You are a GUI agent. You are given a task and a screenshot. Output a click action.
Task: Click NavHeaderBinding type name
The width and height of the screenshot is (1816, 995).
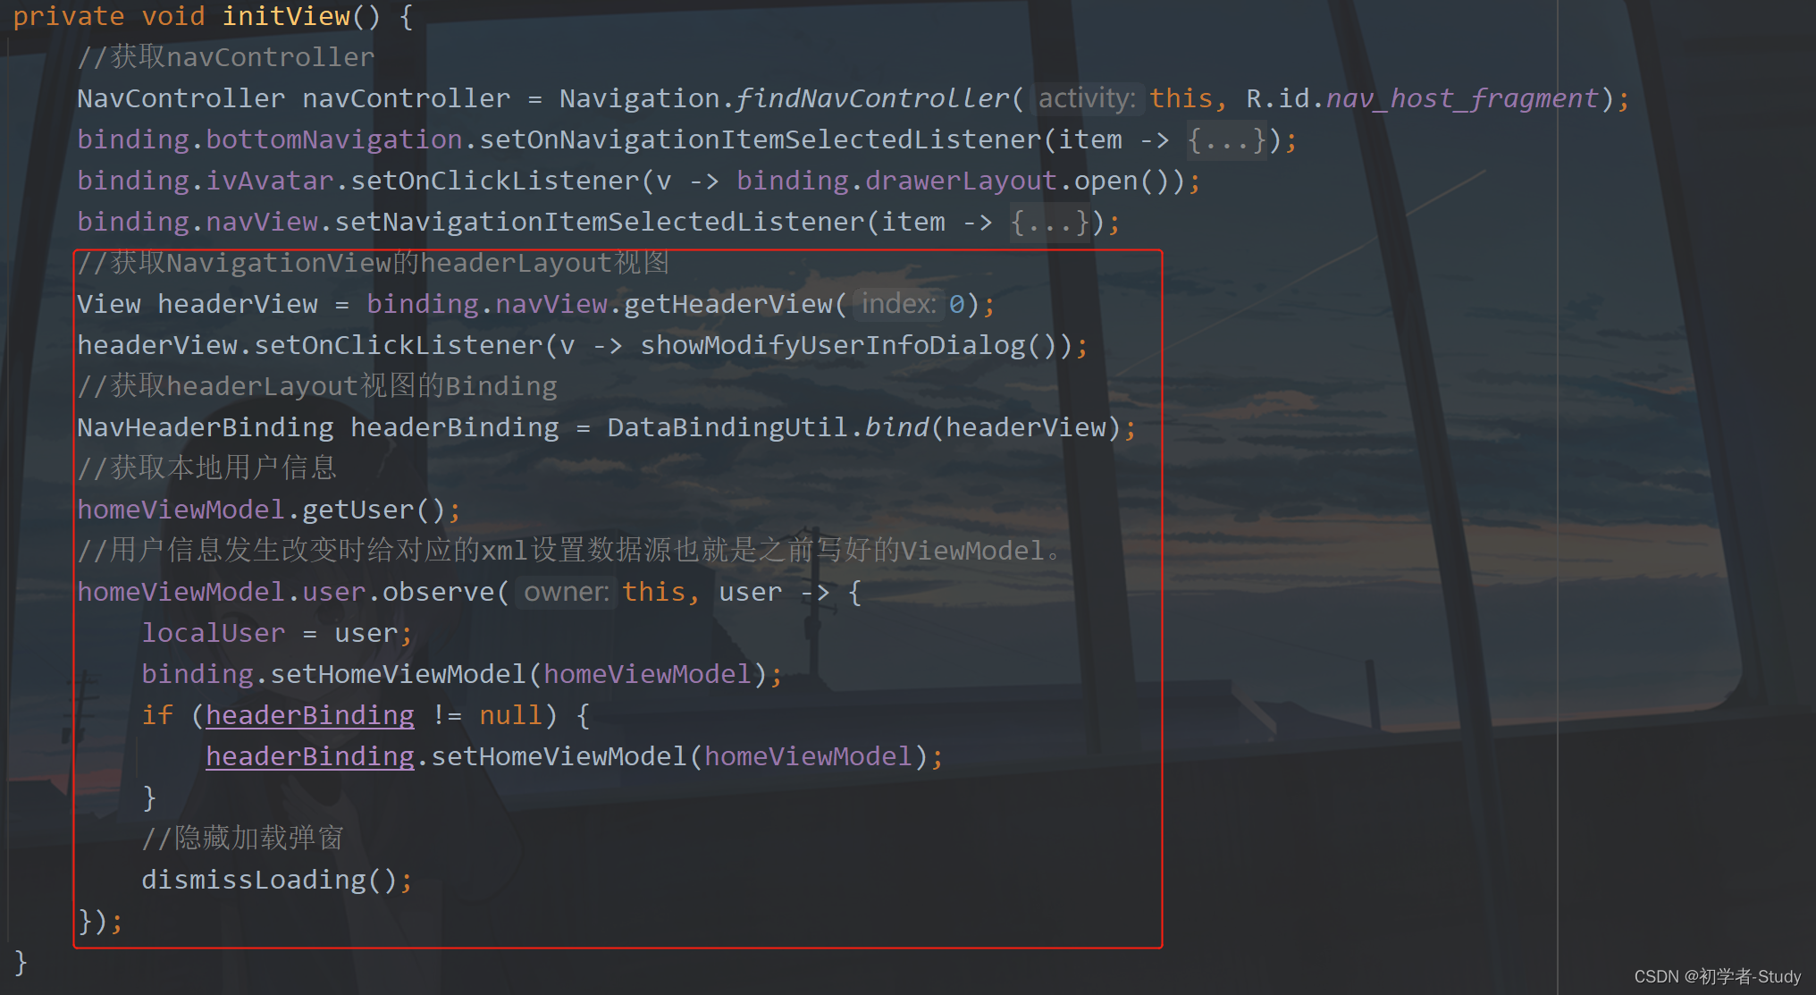pos(206,427)
